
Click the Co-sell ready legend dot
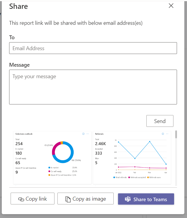(x=49, y=171)
